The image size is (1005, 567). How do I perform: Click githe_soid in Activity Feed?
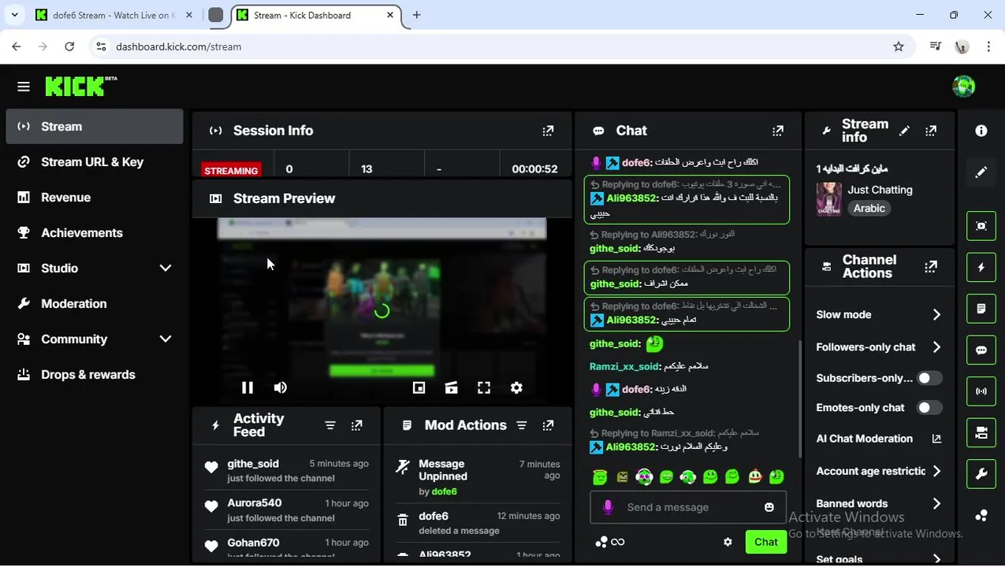click(x=253, y=464)
